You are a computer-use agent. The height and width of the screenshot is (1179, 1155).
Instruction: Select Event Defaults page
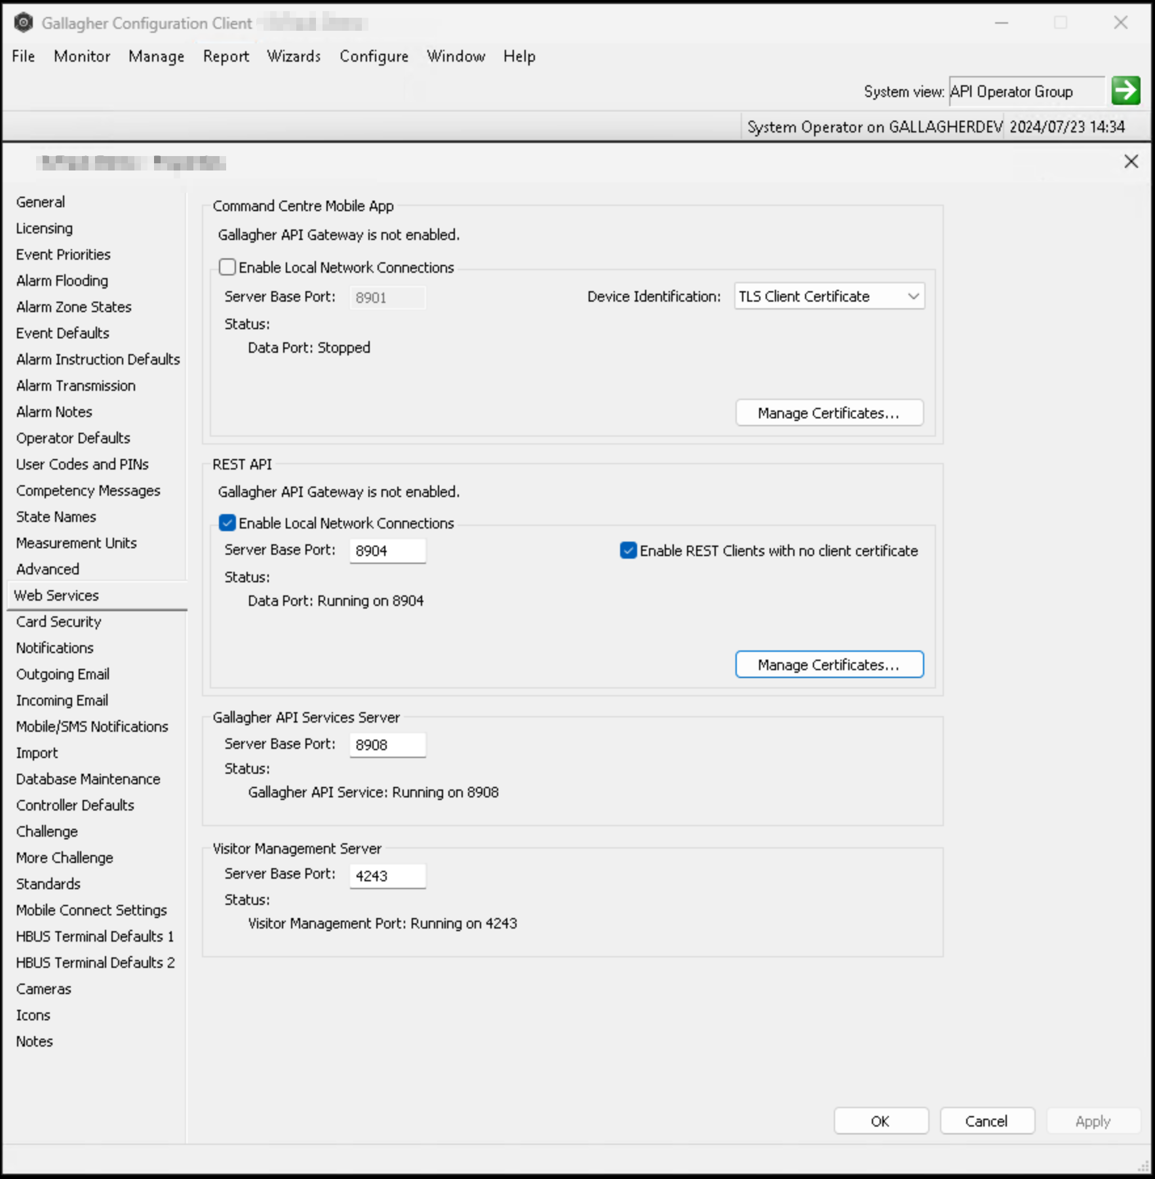point(63,333)
